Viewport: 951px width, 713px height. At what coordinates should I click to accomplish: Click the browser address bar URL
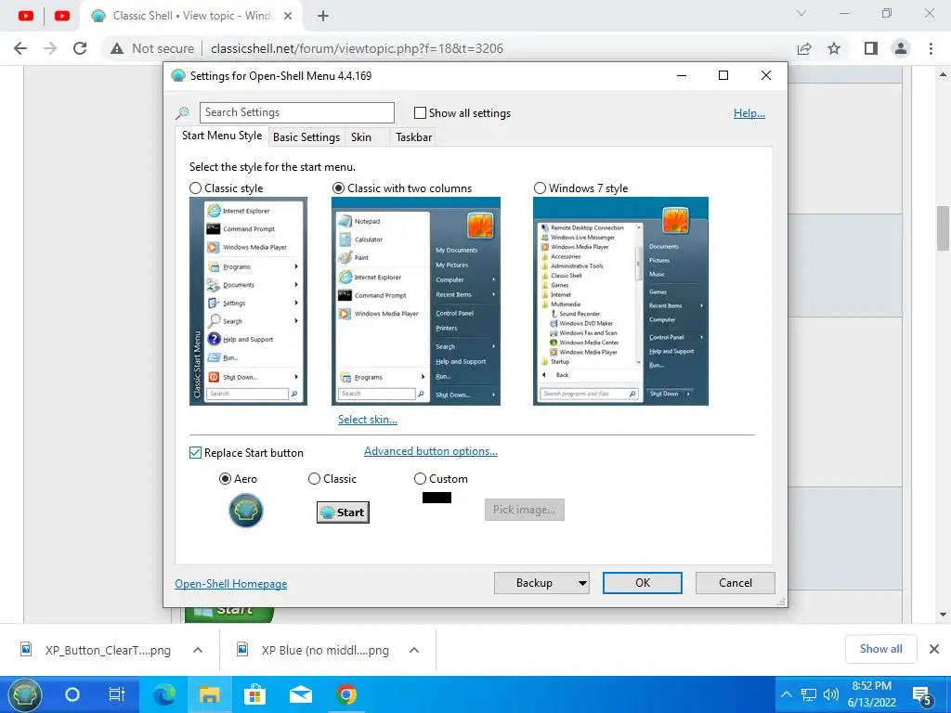[357, 48]
